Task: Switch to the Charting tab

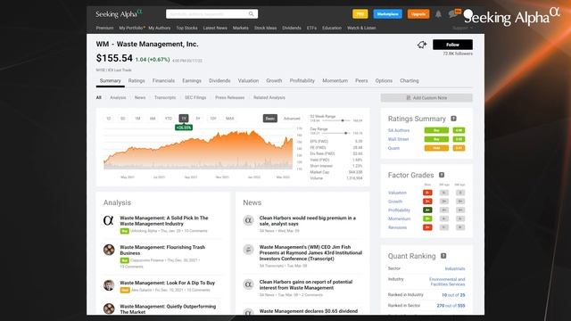Action: tap(410, 81)
